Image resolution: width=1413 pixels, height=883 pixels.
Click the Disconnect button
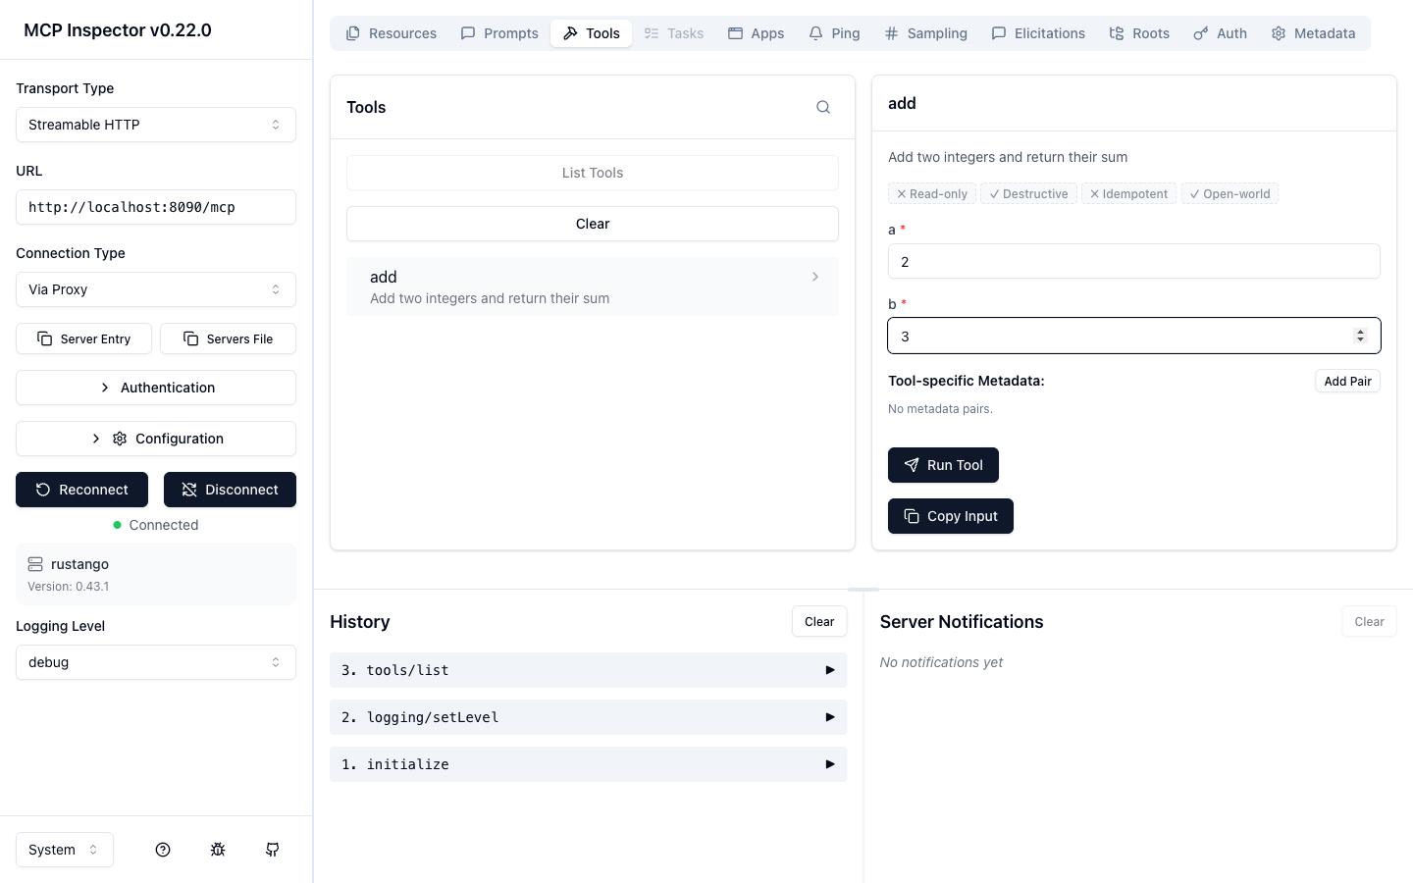click(230, 490)
